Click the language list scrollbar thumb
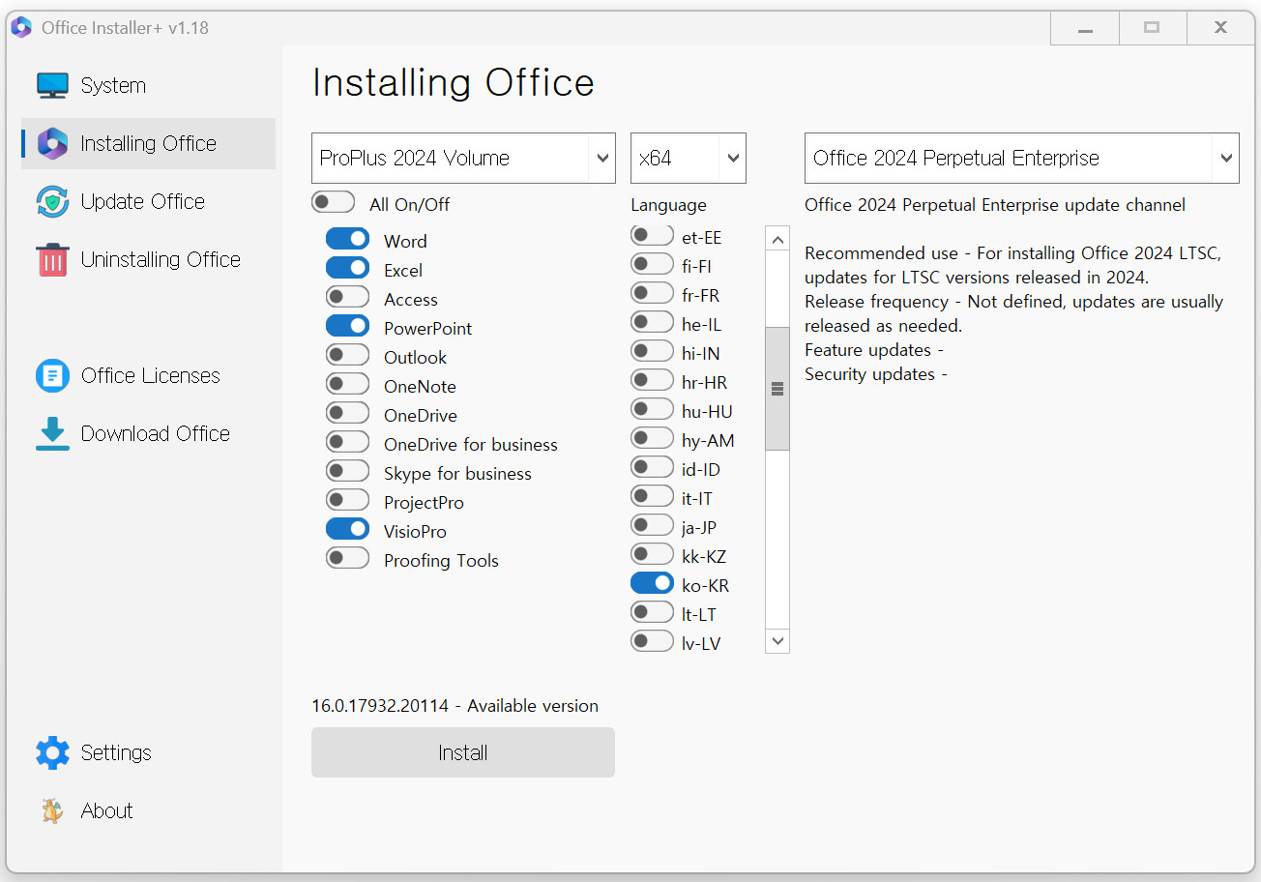 point(777,389)
